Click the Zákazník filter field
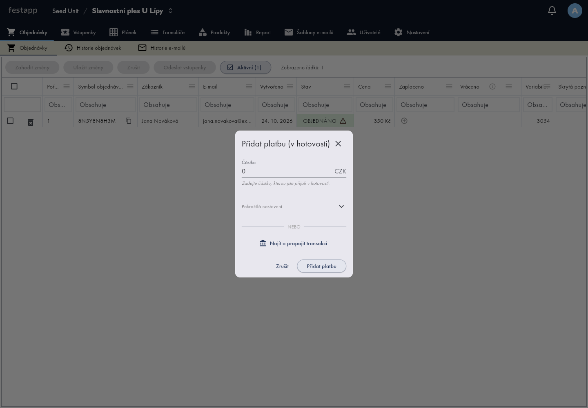 [x=168, y=105]
